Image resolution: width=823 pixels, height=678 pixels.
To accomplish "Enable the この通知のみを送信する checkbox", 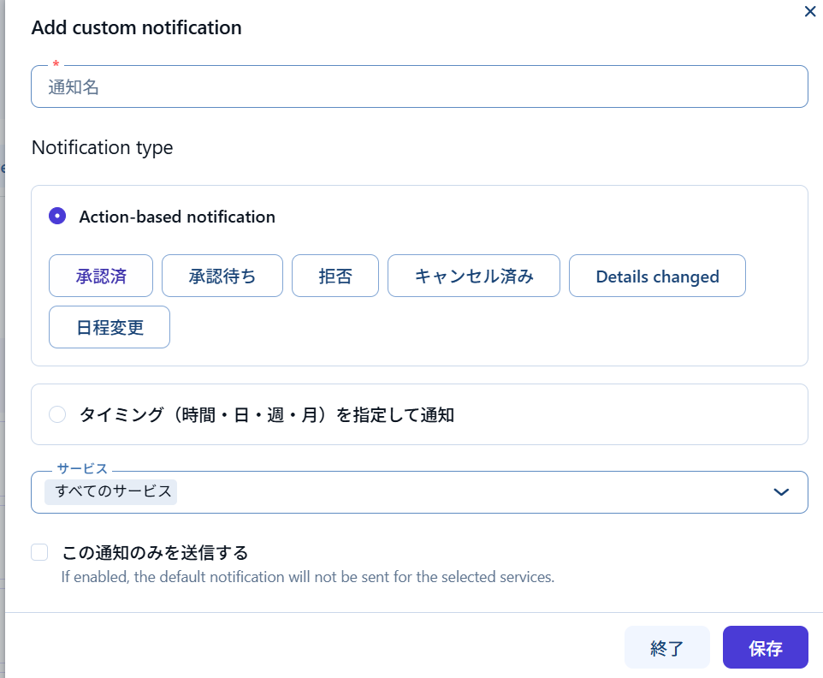I will click(x=39, y=552).
